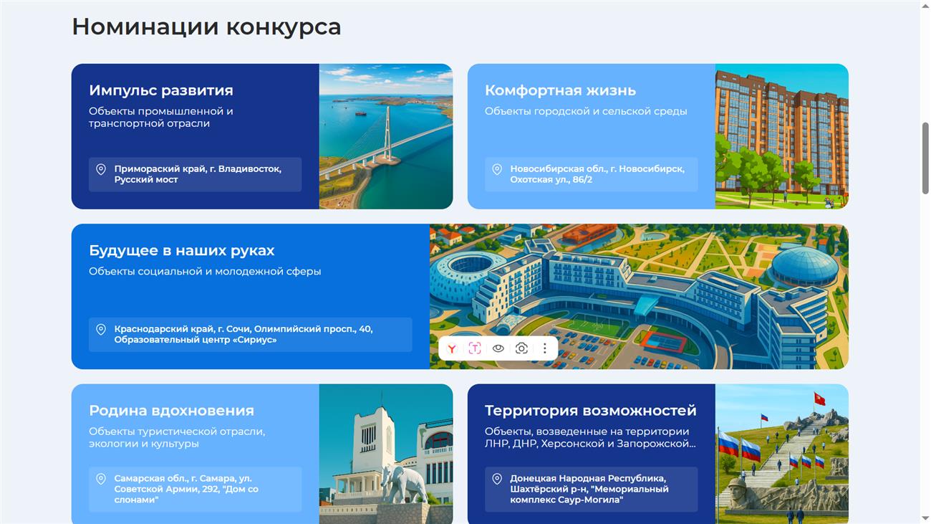Click the orange apartment building image

pos(781,136)
